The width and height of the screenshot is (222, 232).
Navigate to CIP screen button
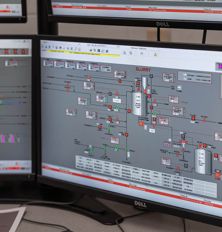tap(188, 187)
